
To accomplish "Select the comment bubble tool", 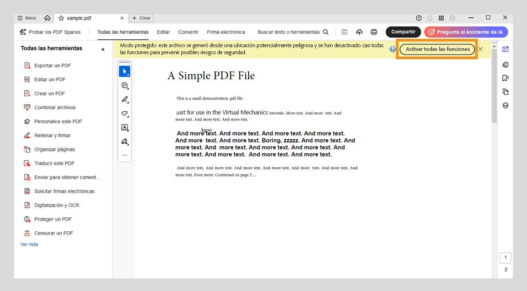I will point(125,85).
